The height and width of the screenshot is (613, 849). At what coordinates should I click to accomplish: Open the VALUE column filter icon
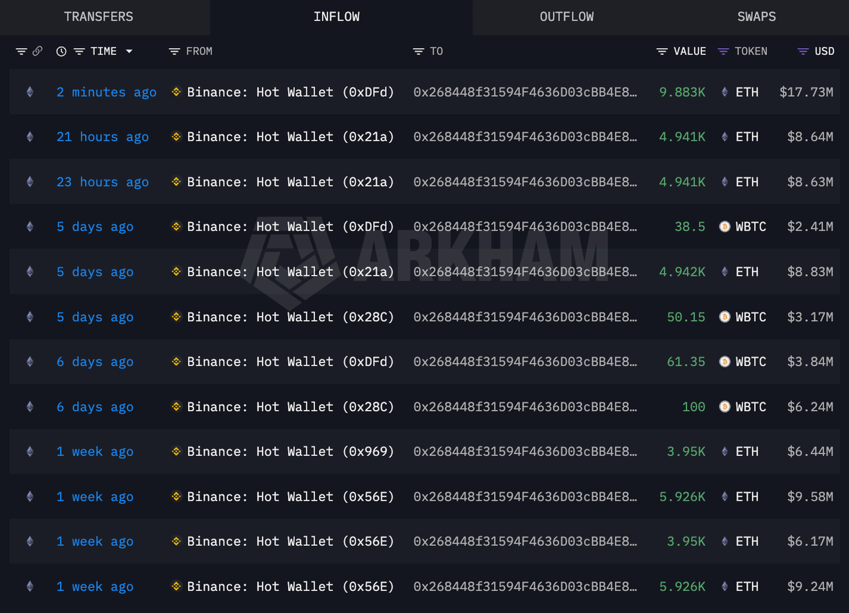662,52
